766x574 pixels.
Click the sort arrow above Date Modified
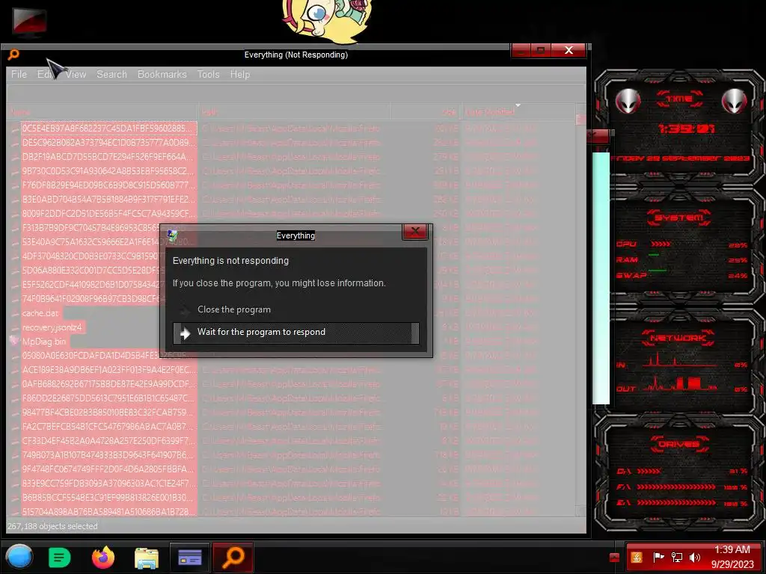click(518, 105)
